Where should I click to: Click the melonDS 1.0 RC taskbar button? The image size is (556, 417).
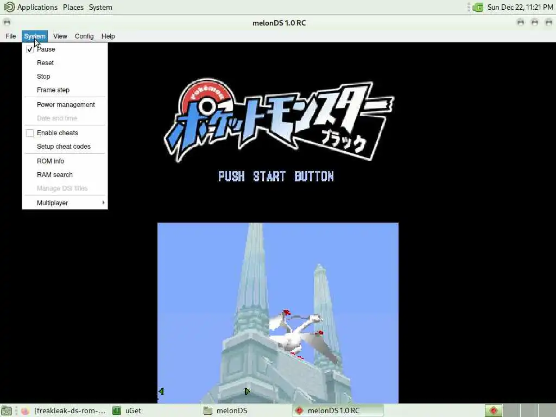click(338, 410)
